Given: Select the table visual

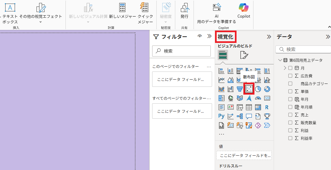Looking at the screenshot, I should pos(249,107).
